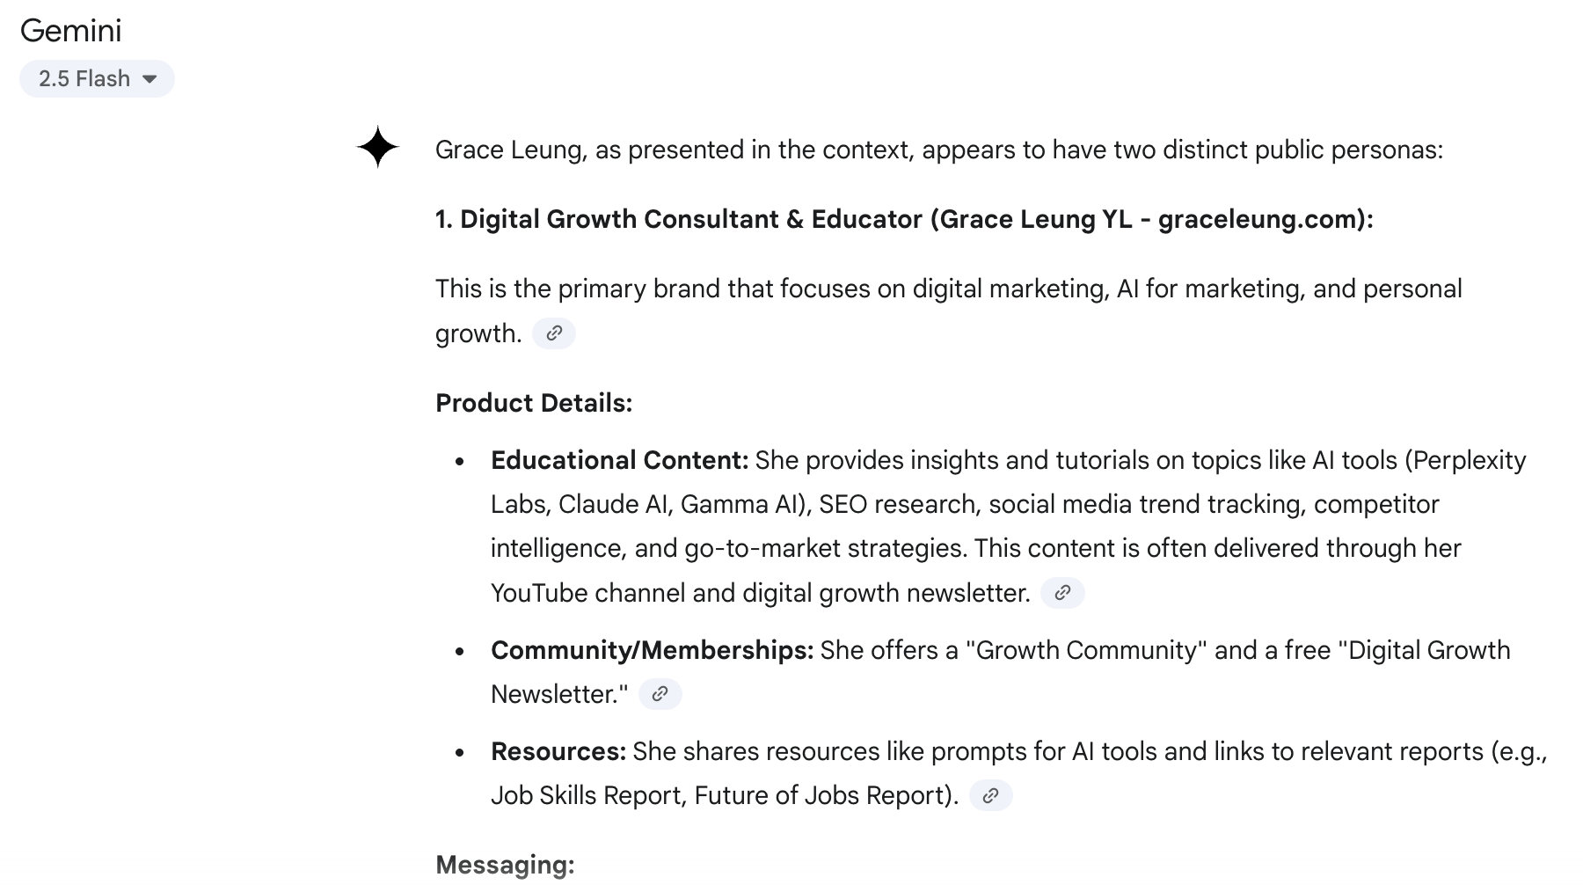Open the 2.5 Flash model selector
The height and width of the screenshot is (892, 1583).
click(97, 79)
